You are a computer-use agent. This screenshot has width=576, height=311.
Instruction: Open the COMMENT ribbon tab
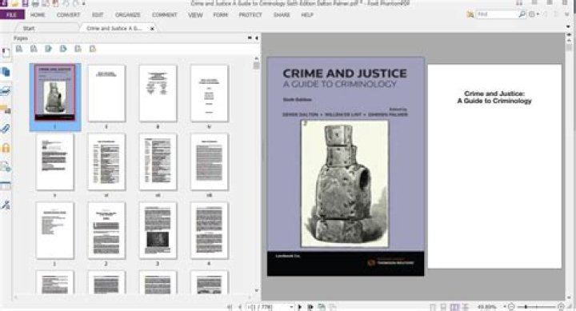click(165, 15)
